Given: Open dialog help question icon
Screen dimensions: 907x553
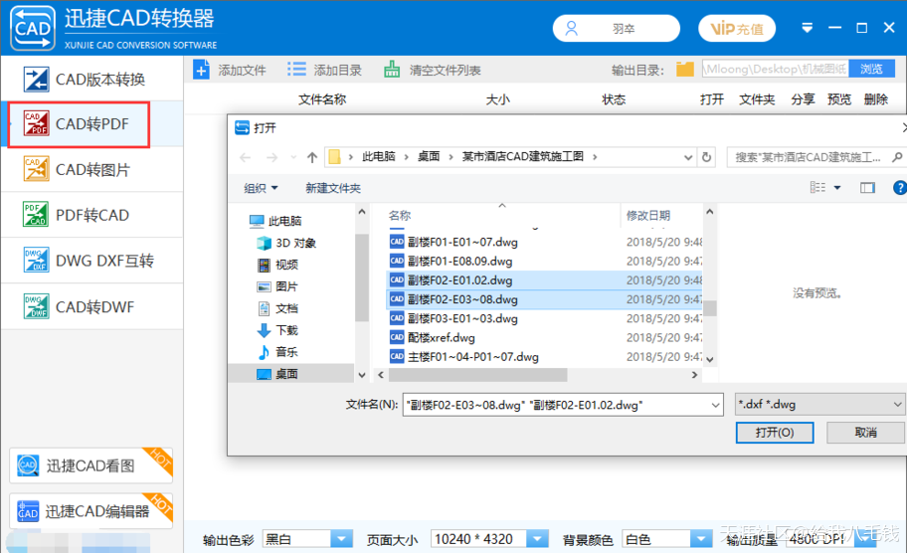Looking at the screenshot, I should coord(899,187).
